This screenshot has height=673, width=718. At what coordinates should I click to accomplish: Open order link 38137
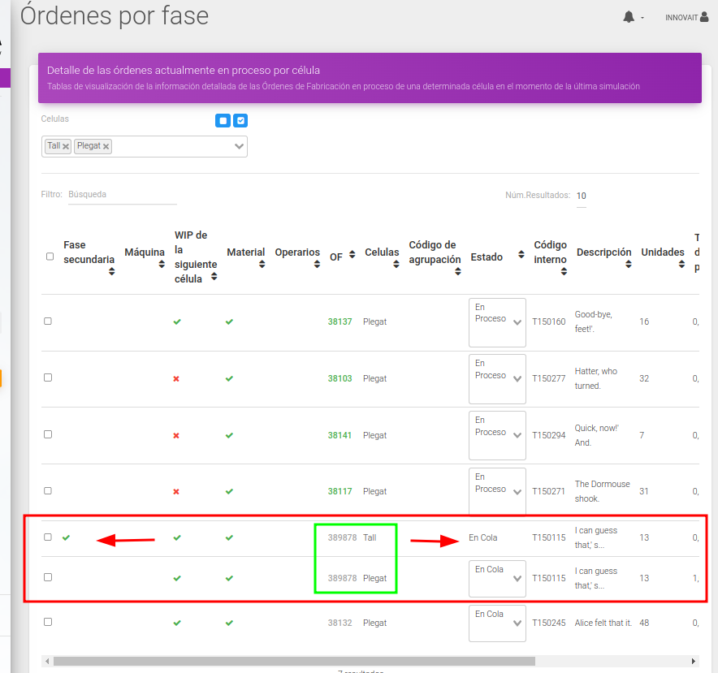340,321
